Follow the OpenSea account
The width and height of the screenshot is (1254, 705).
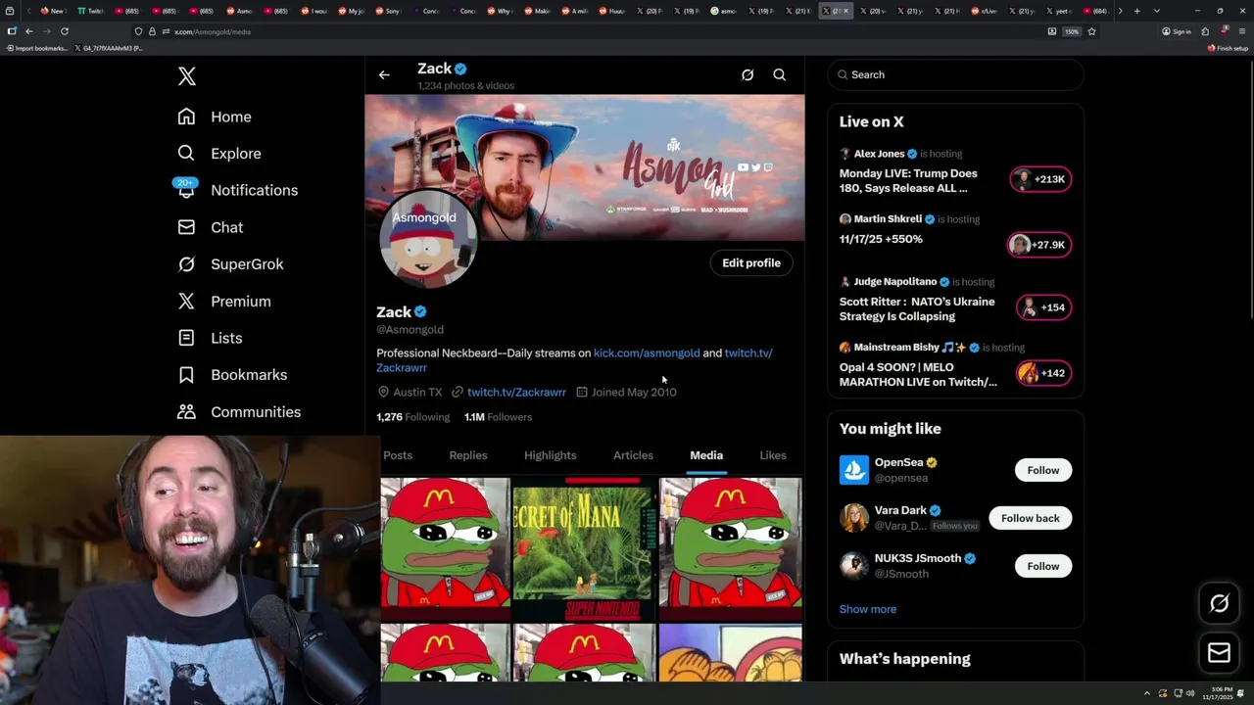(x=1043, y=470)
